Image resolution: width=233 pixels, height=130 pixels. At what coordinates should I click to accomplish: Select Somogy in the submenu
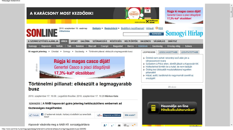[x=33, y=46]
